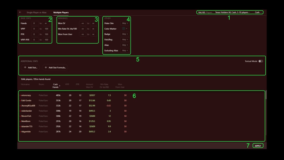The width and height of the screenshot is (284, 160).
Task: Switch to Single Player or Alias tab
Action: click(36, 12)
